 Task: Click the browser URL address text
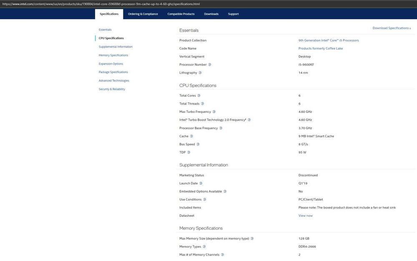(x=101, y=4)
